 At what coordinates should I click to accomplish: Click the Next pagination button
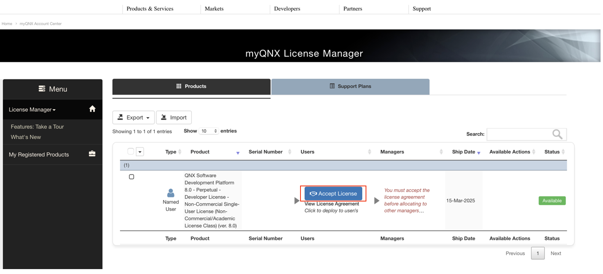pos(556,254)
